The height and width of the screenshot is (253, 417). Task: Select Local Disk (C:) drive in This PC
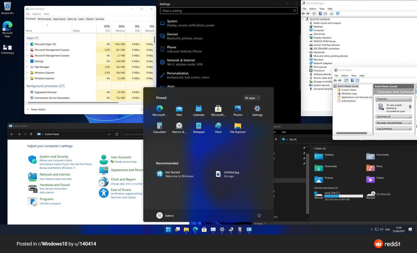[x=338, y=196]
